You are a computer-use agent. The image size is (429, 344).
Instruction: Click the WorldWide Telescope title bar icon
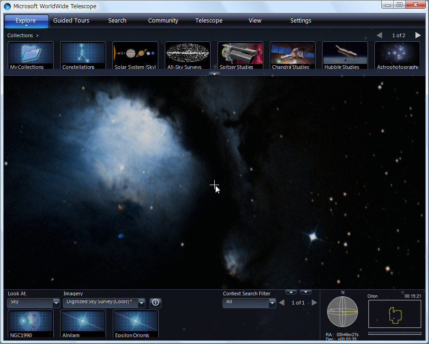pyautogui.click(x=7, y=6)
